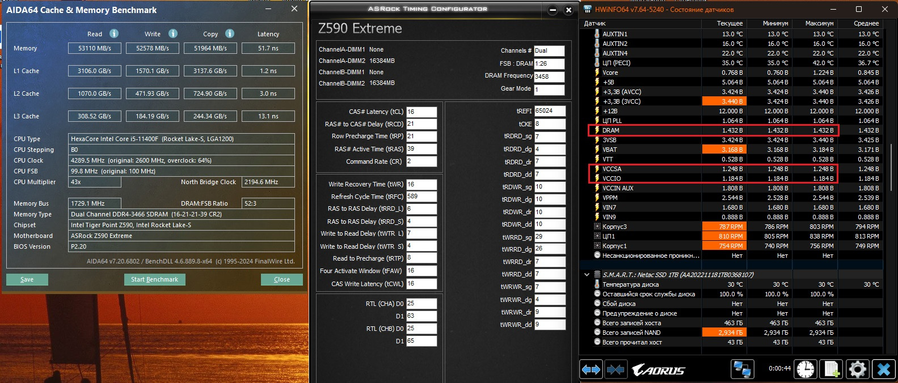
Task: Click HWiNFO64 title bar app icon
Action: [587, 9]
